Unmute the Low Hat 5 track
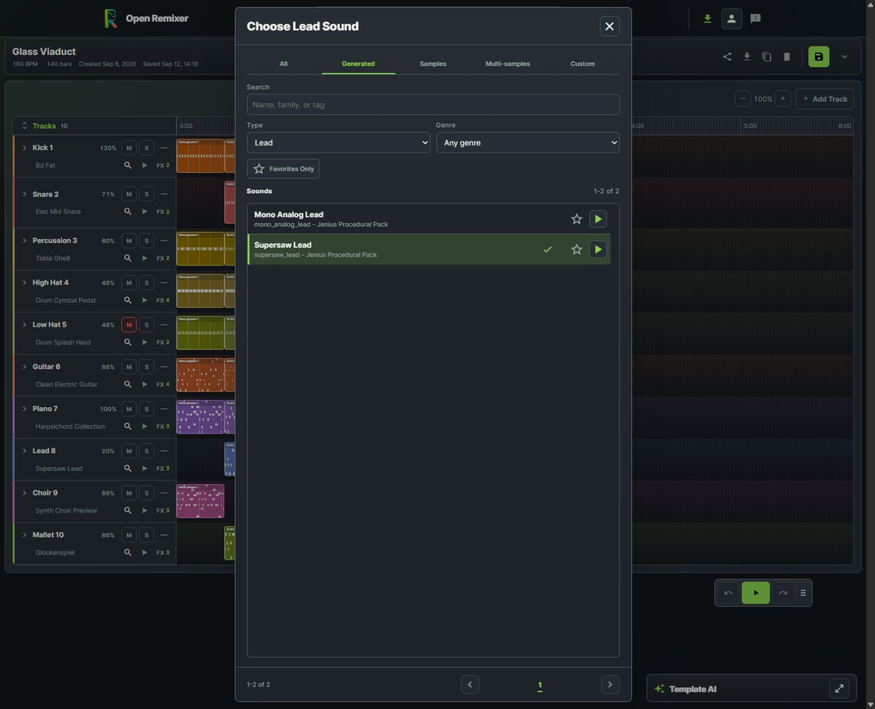Screen dimensions: 875x709 tap(129, 325)
